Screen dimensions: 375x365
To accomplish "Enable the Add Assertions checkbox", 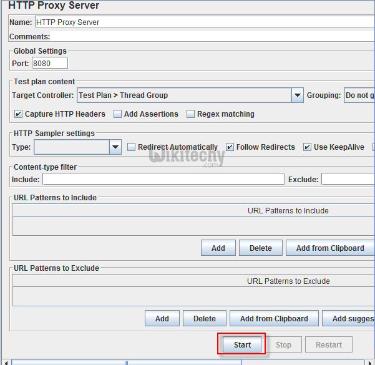I will coord(117,114).
